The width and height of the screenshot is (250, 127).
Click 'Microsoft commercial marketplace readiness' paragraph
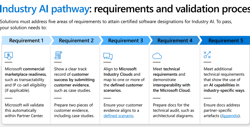[26, 80]
